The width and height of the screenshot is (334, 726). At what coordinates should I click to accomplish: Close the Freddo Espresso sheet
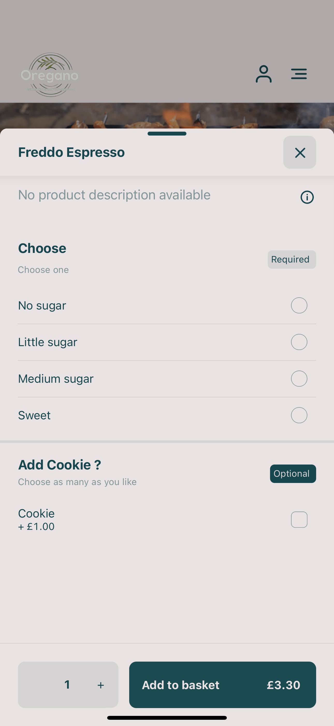(299, 152)
